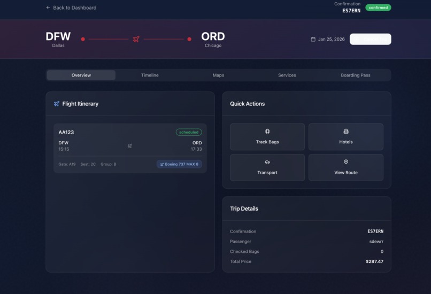Viewport: 431px width, 294px height.
Task: Switch to the Timeline tab
Action: [x=150, y=75]
